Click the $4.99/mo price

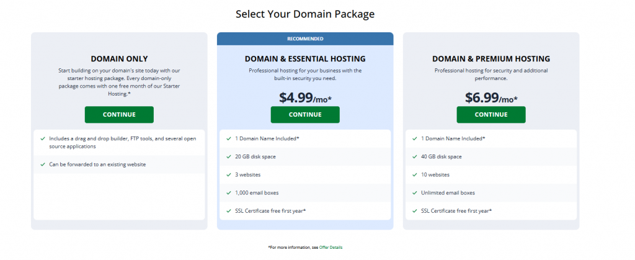(x=305, y=97)
